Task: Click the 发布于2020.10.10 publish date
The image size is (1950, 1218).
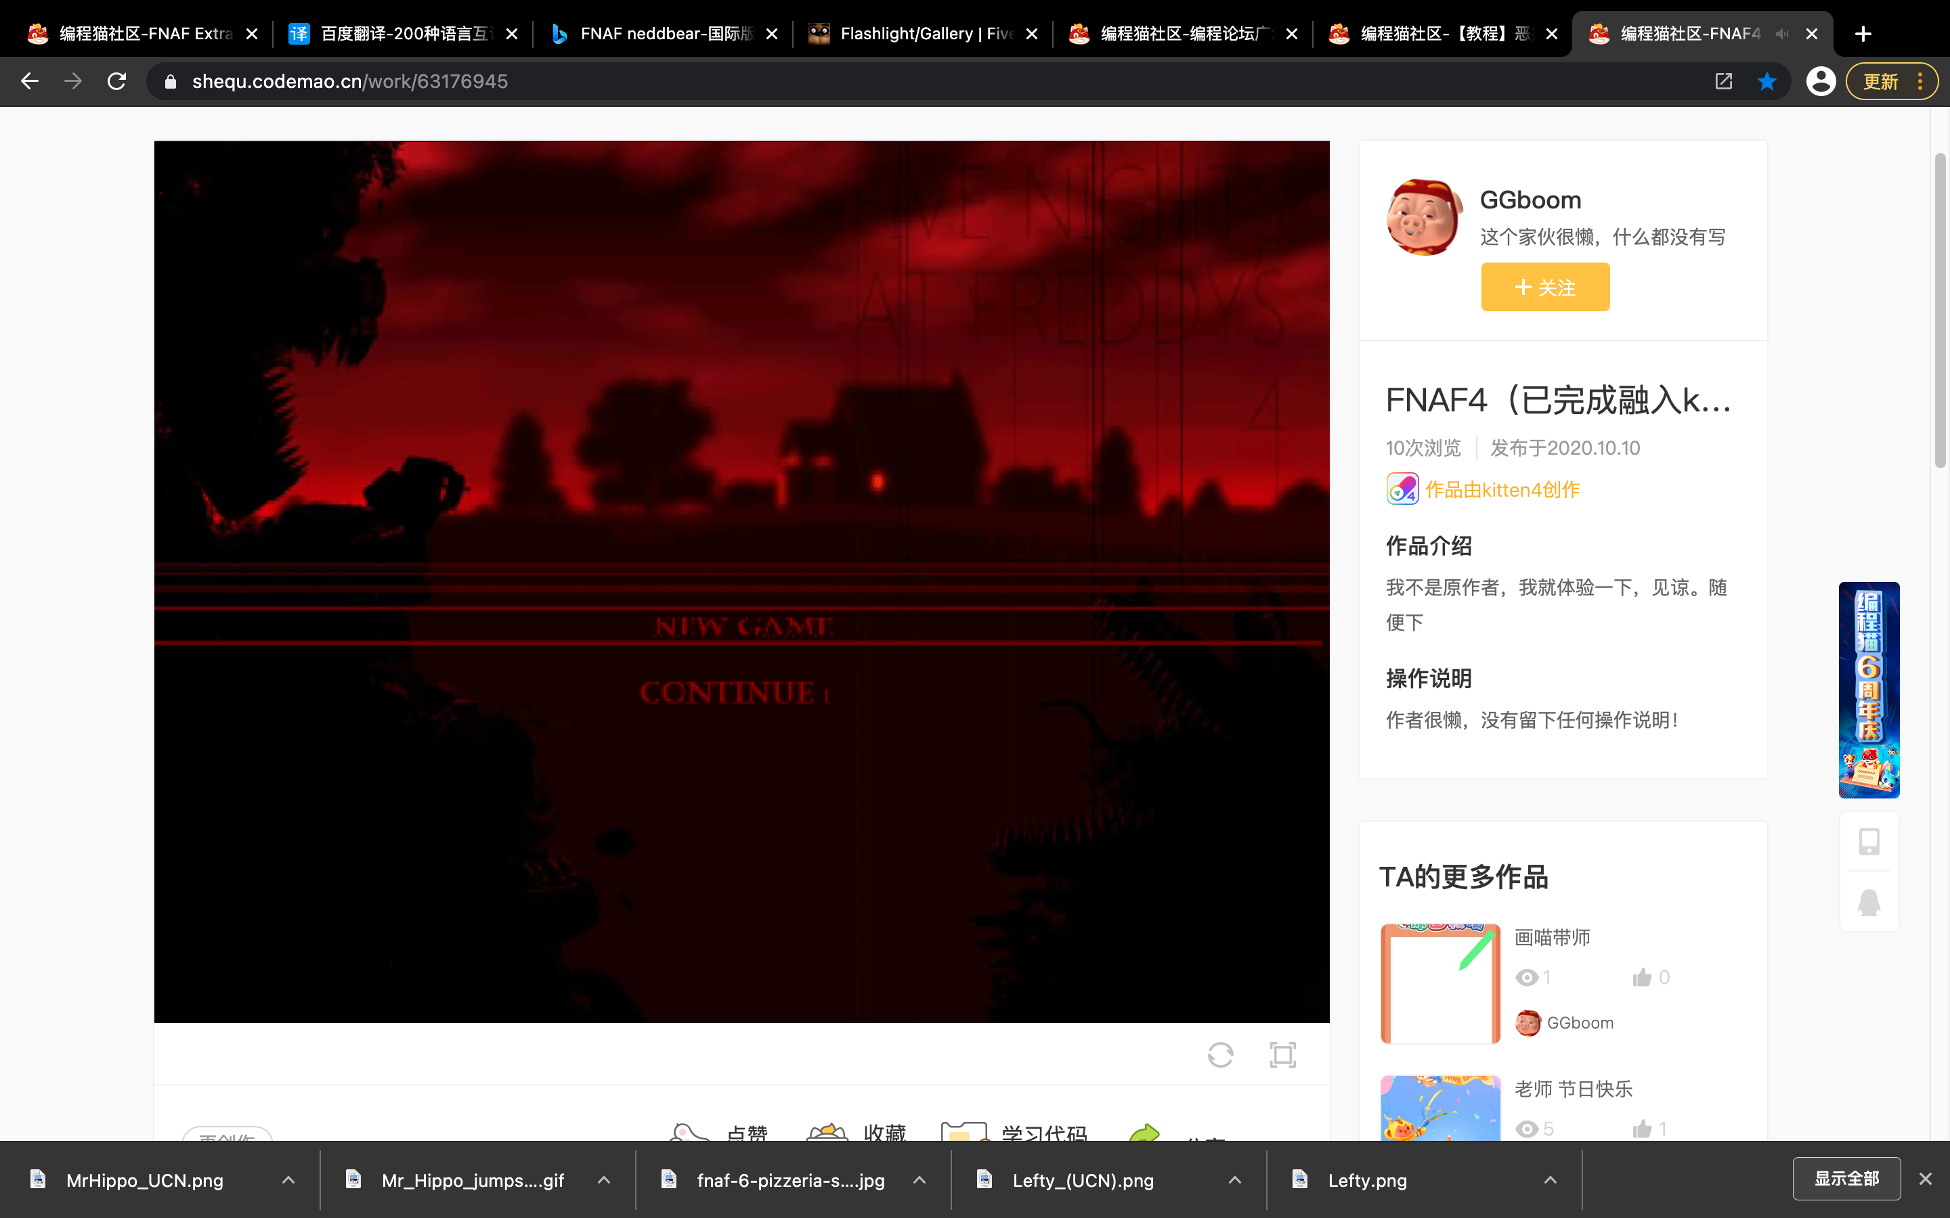Action: click(x=1565, y=448)
